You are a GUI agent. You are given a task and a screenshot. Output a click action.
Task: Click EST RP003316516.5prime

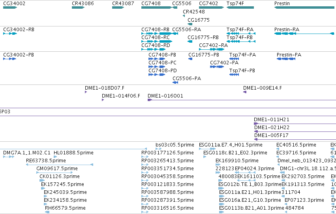click(145, 212)
